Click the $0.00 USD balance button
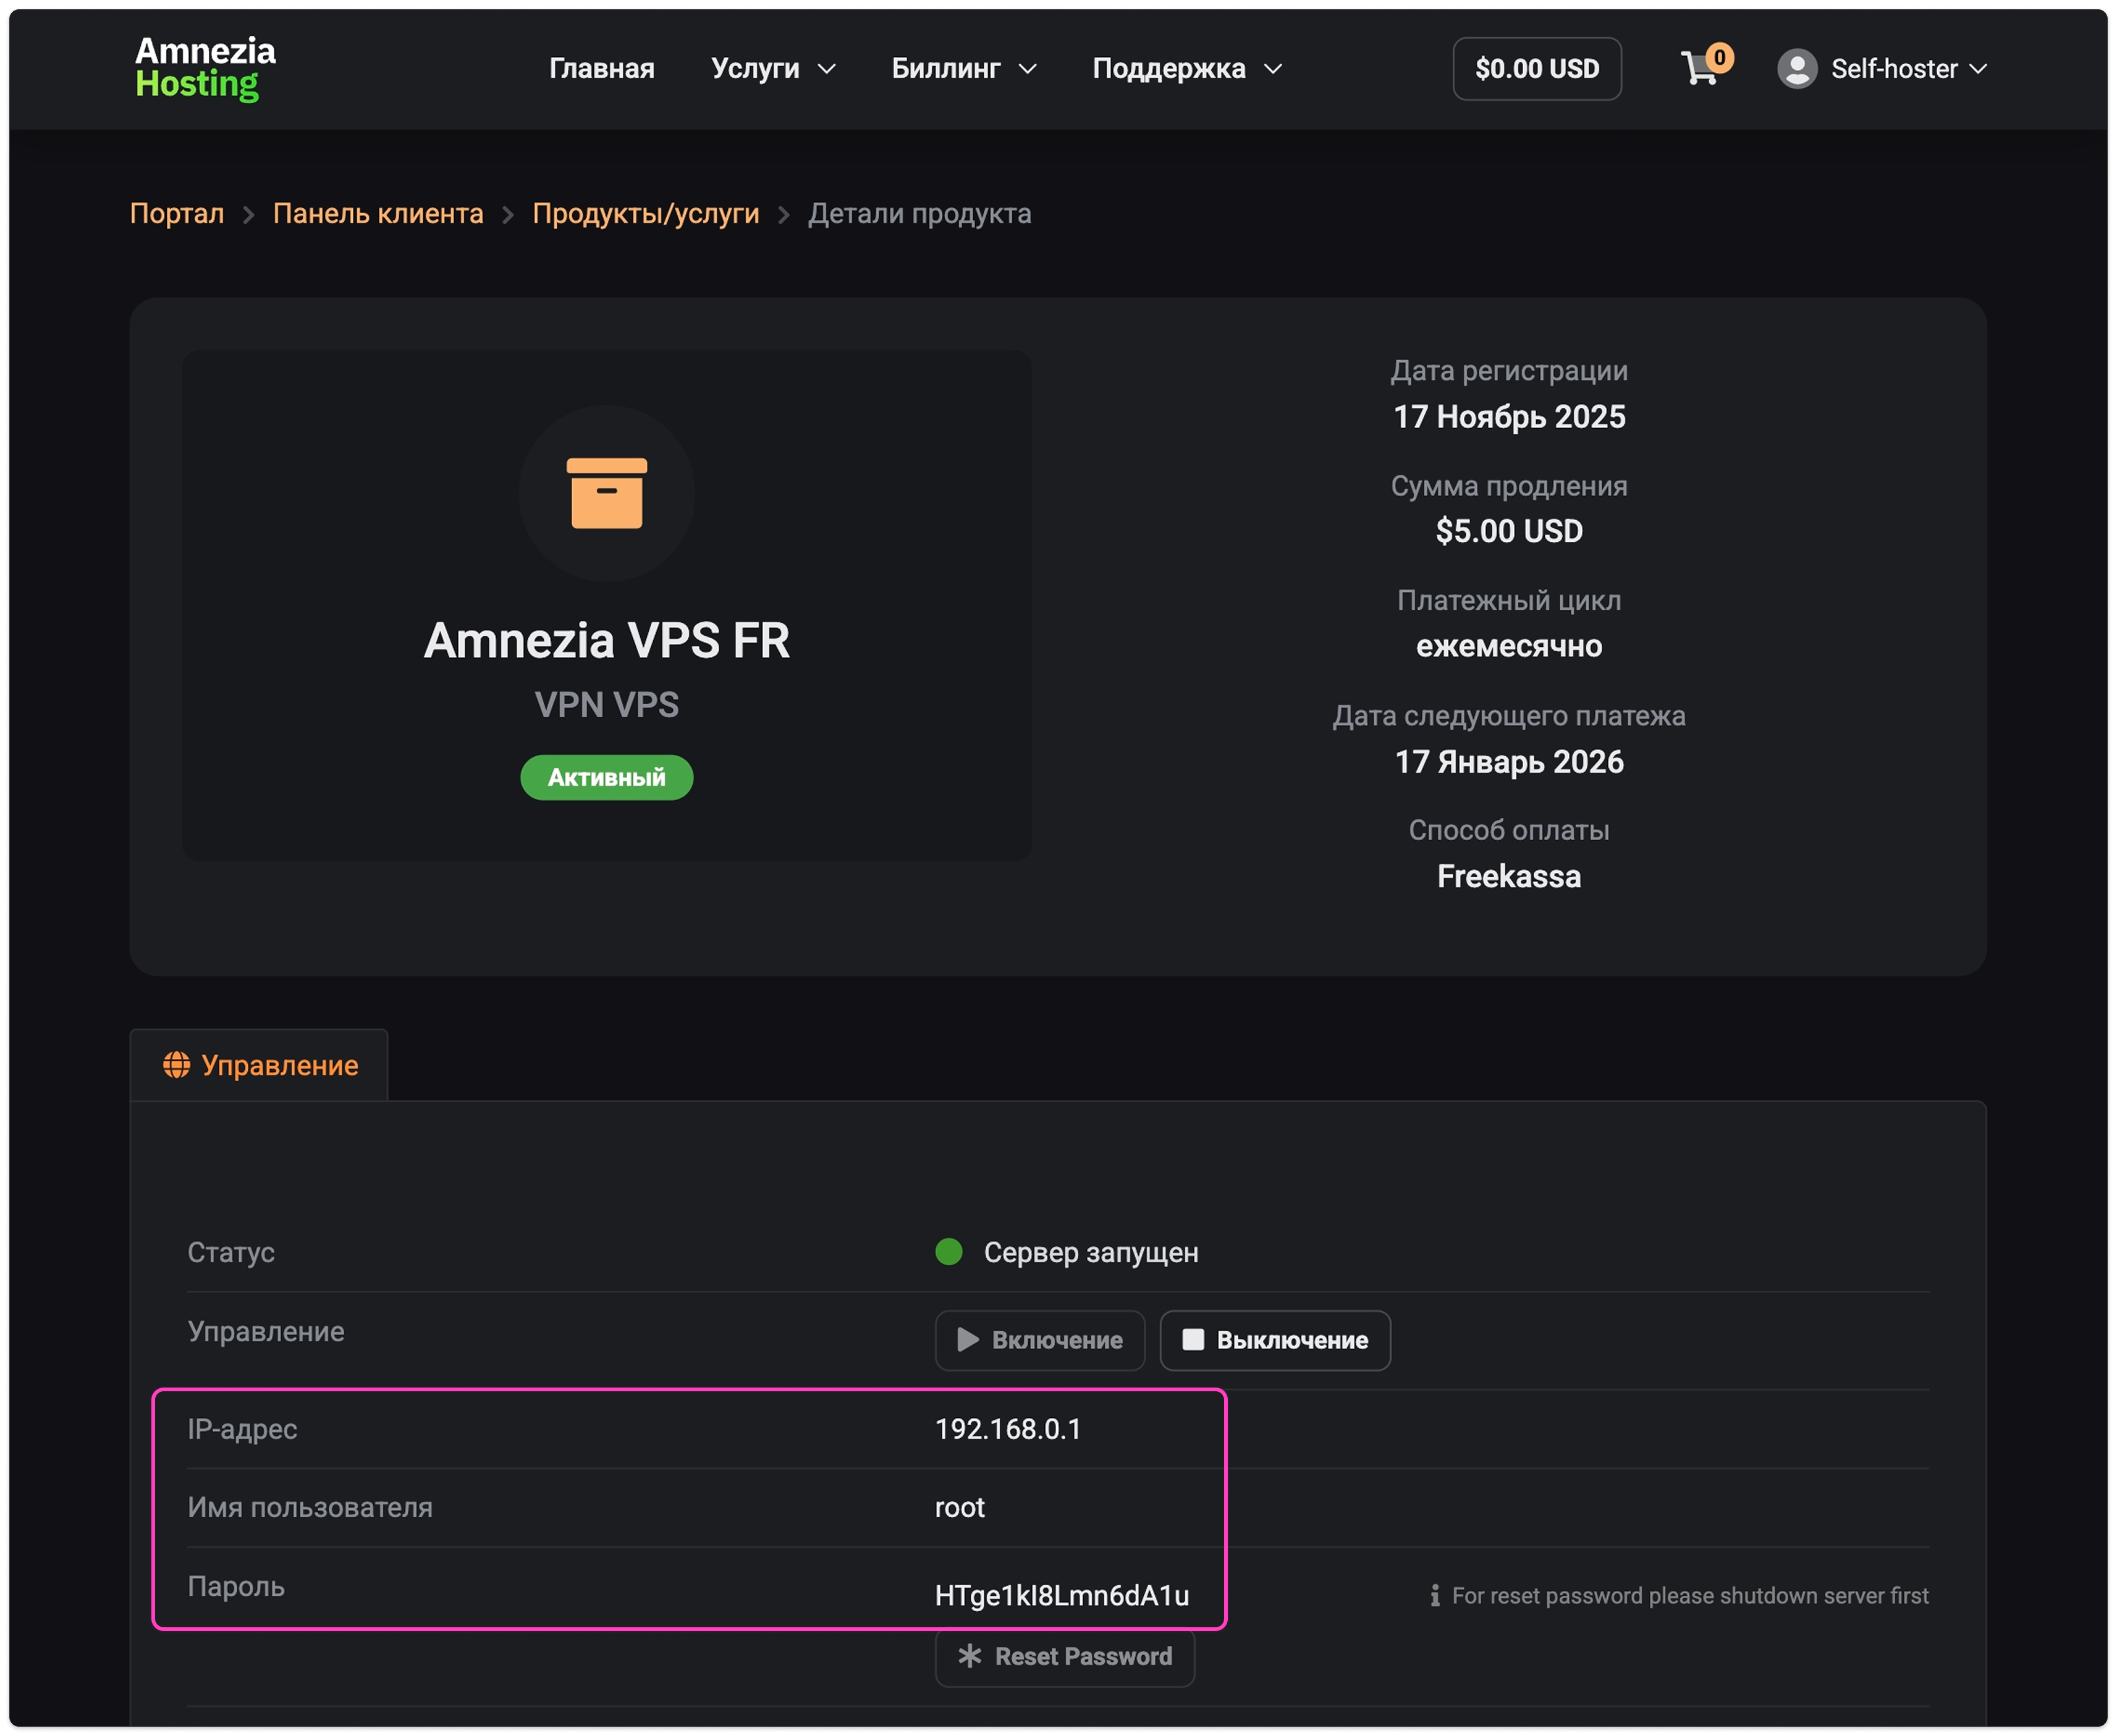The image size is (2117, 1736). tap(1536, 69)
